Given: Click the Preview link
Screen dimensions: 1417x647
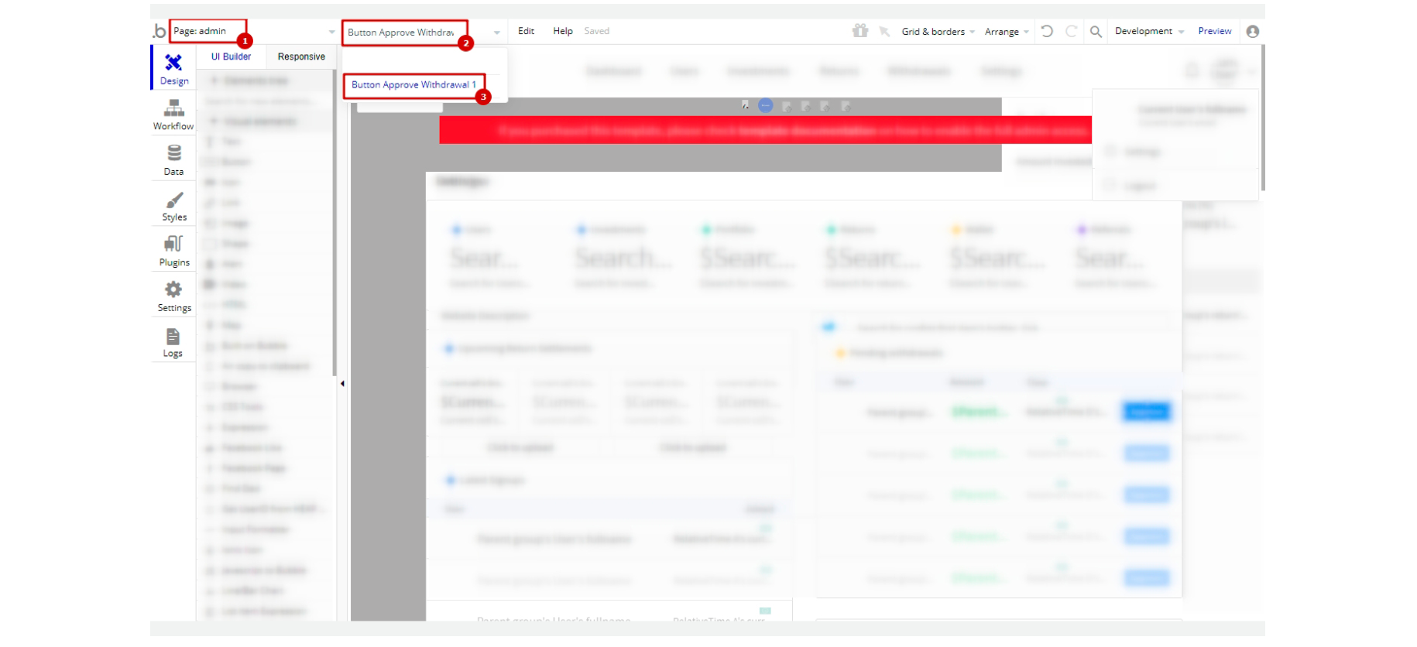Looking at the screenshot, I should [x=1214, y=31].
